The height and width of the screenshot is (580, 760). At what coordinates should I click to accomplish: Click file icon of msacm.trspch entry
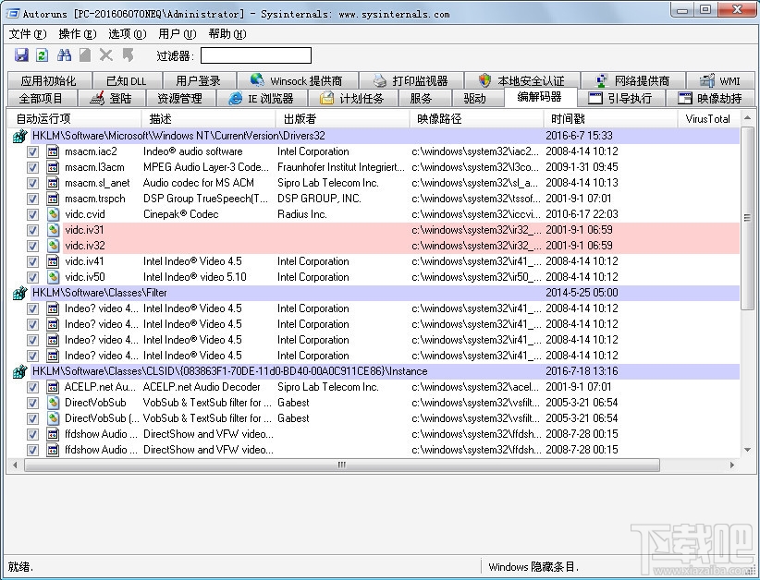pyautogui.click(x=53, y=199)
